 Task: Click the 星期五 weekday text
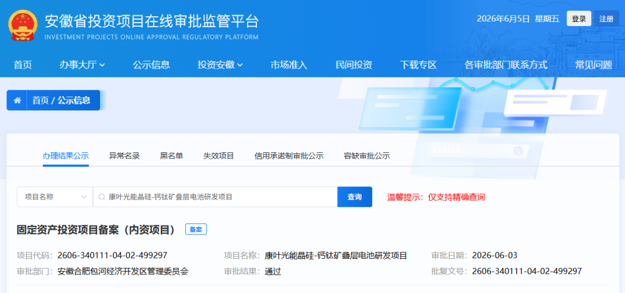click(x=547, y=19)
